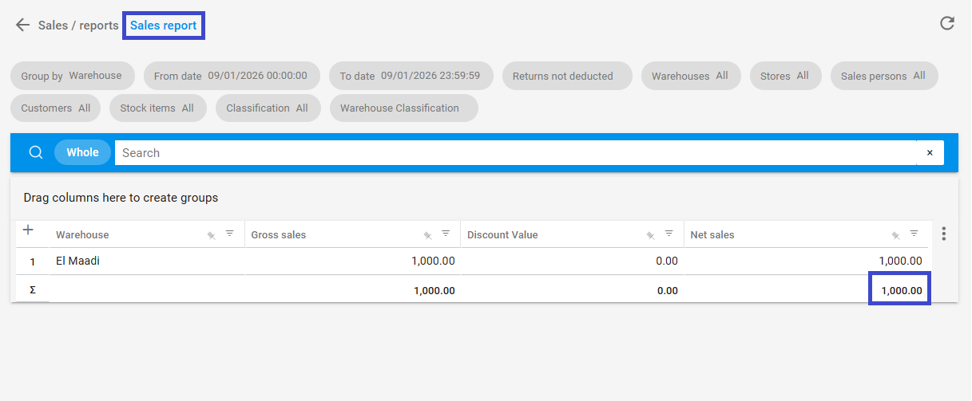Sort by the Warehouse column header
Image resolution: width=972 pixels, height=401 pixels.
tap(82, 234)
